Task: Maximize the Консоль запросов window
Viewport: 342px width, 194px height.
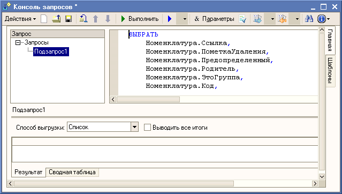Action: coord(324,7)
